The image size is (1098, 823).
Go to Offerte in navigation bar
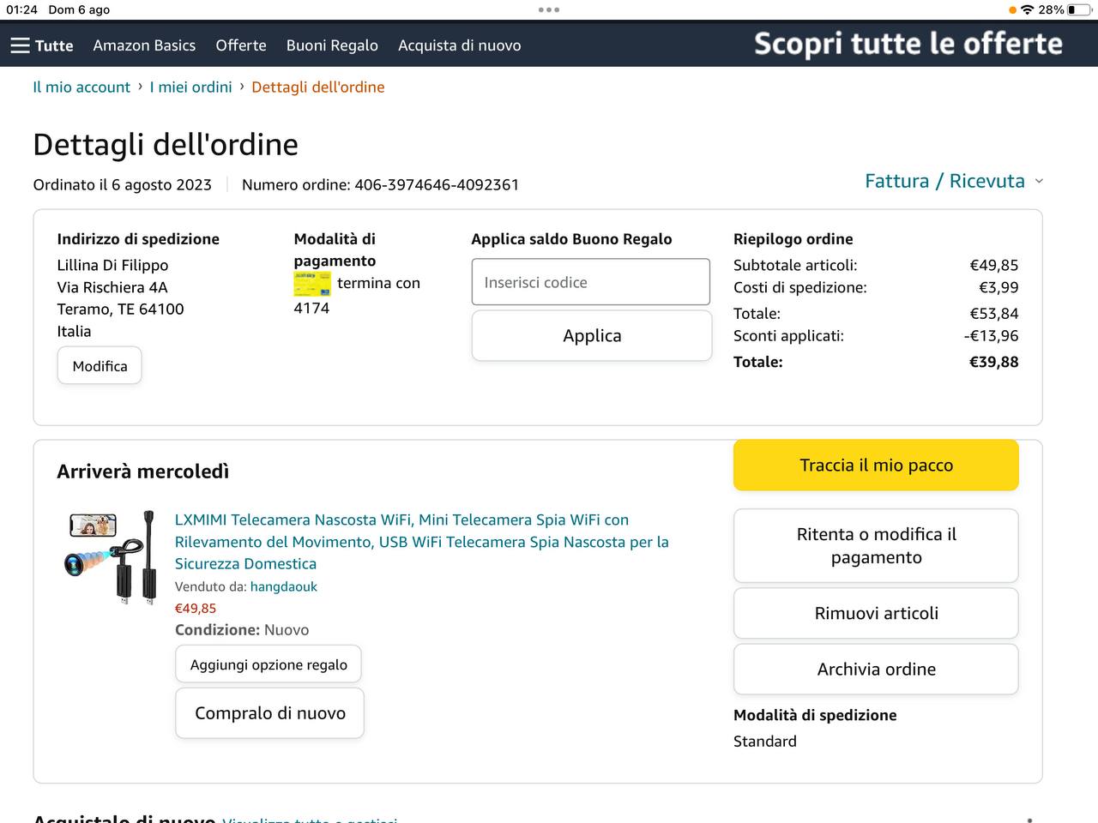[x=241, y=45]
